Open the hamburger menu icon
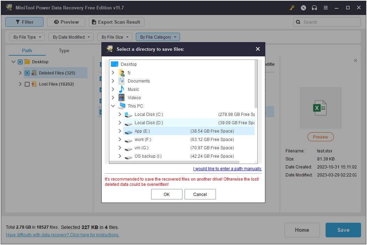Screen dimensions: 367x245 click(x=326, y=8)
